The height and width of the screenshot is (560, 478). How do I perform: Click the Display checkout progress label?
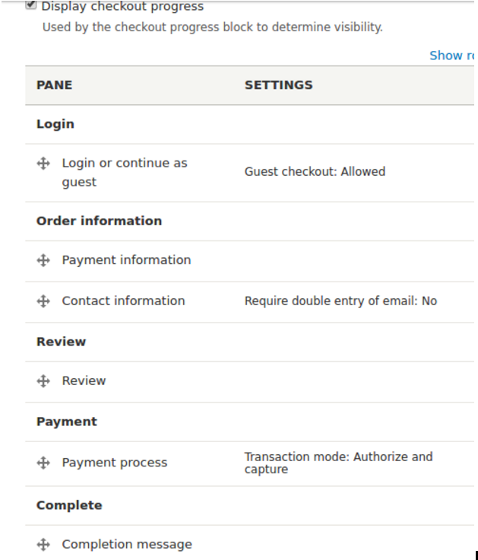(122, 7)
